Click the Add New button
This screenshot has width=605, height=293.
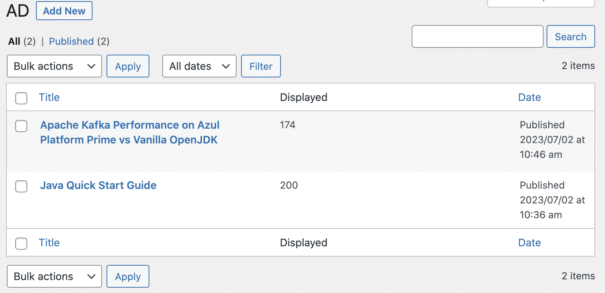click(64, 11)
